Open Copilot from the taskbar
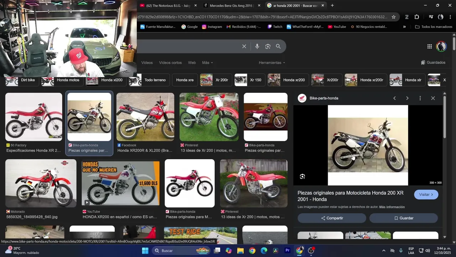The width and height of the screenshot is (456, 257). coord(229,251)
